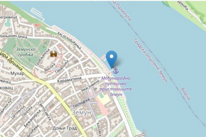Image resolution: width=206 pixels, height=137 pixels.
Task: Click the purple anchor harbor icon
Action: [116, 71]
